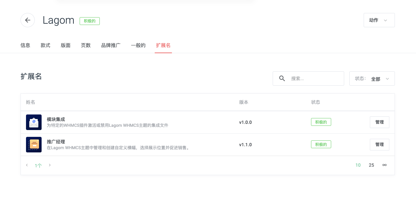This screenshot has height=215, width=416.
Task: Go to next page arrow in pagination
Action: [x=50, y=165]
